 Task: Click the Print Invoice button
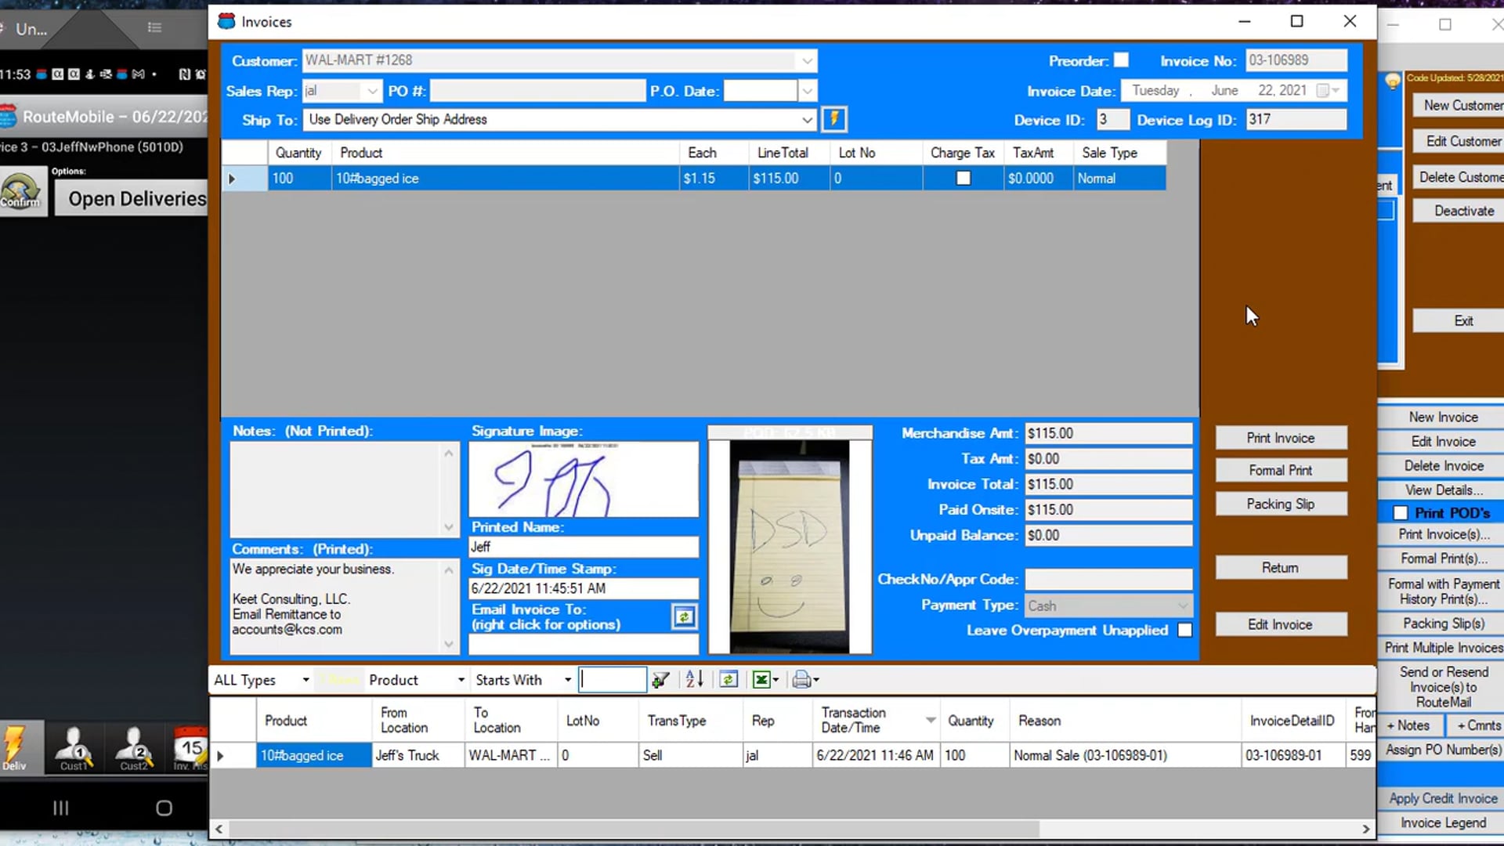click(1281, 439)
